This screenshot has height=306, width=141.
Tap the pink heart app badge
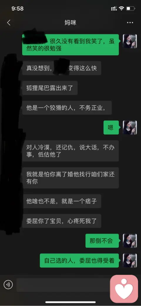(x=124, y=289)
